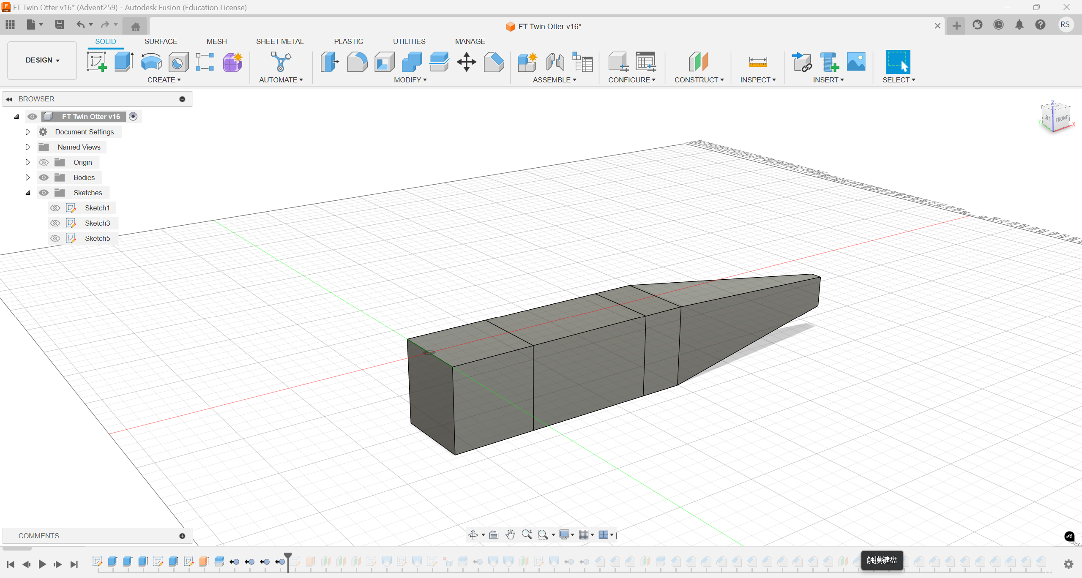Expand the Origin folder
The width and height of the screenshot is (1082, 578).
pos(27,162)
